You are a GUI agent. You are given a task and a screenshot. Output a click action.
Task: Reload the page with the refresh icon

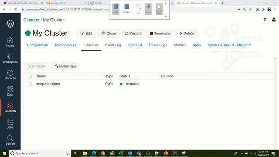click(x=16, y=10)
